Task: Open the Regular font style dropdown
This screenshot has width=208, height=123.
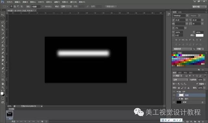Action: pyautogui.click(x=199, y=16)
